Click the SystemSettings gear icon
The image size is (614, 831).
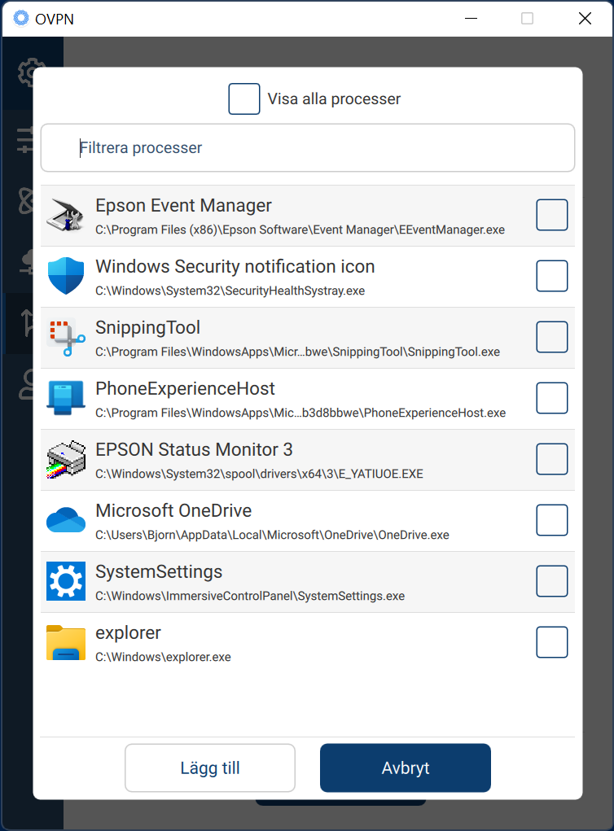tap(66, 581)
